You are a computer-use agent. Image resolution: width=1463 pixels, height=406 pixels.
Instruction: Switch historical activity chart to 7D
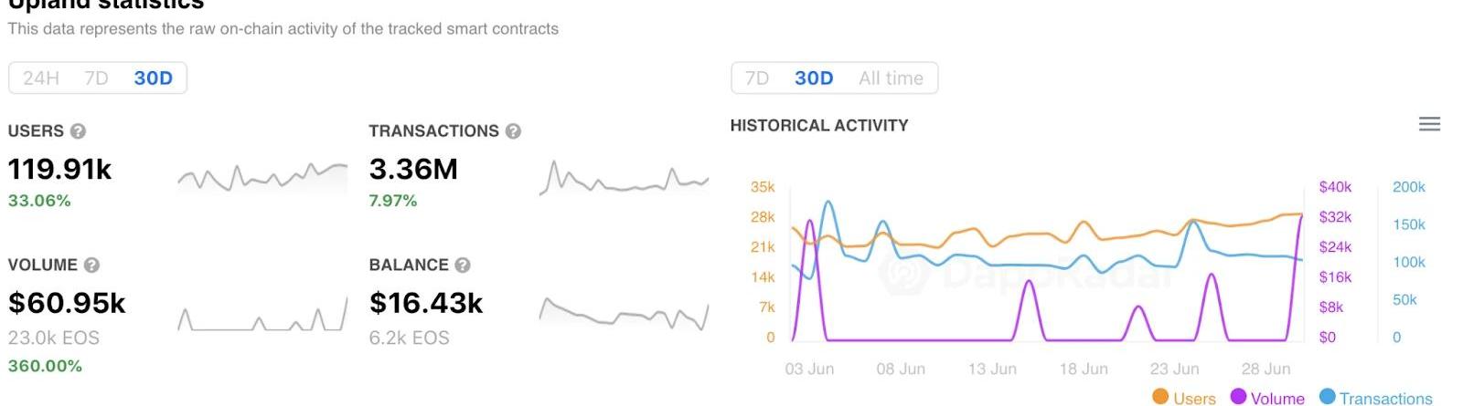click(757, 78)
